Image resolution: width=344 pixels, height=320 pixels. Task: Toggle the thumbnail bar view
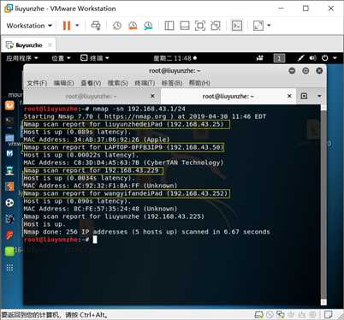coord(185,26)
